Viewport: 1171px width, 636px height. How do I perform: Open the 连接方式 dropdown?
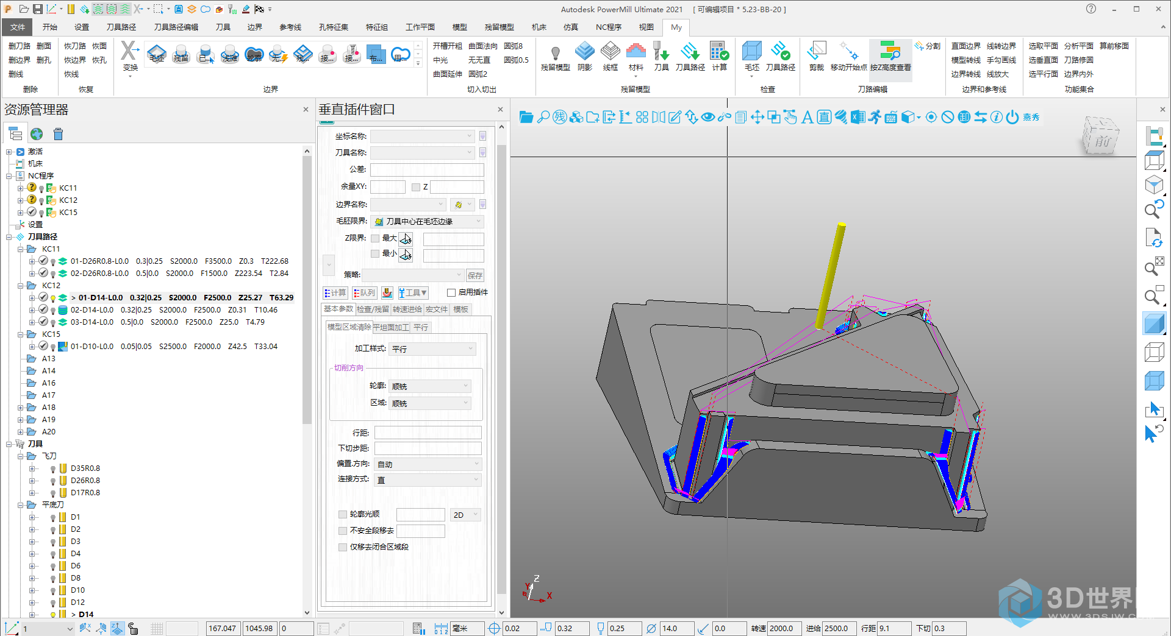428,480
